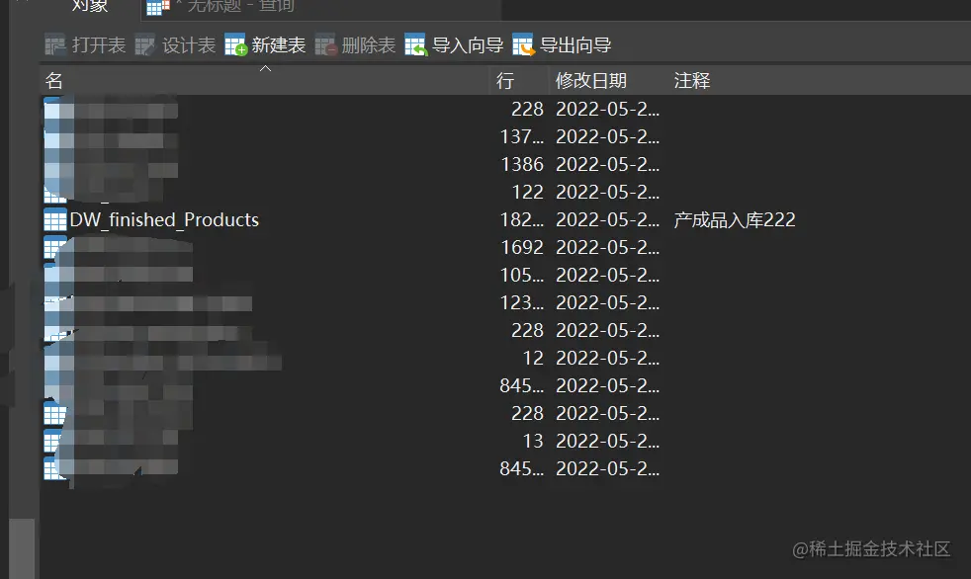Switch to the 无标题 - 查询 tab
This screenshot has width=971, height=579.
click(241, 6)
